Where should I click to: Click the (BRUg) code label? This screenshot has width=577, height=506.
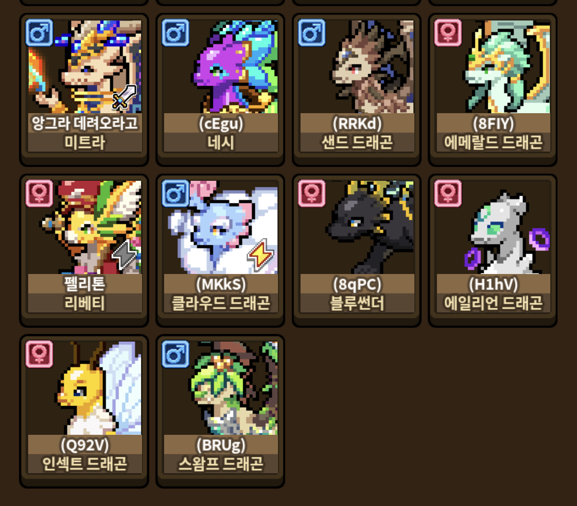pos(221,445)
